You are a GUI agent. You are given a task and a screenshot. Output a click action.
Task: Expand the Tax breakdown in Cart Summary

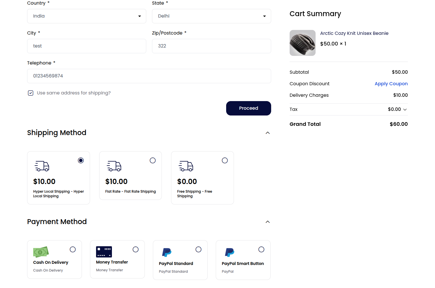pyautogui.click(x=405, y=109)
